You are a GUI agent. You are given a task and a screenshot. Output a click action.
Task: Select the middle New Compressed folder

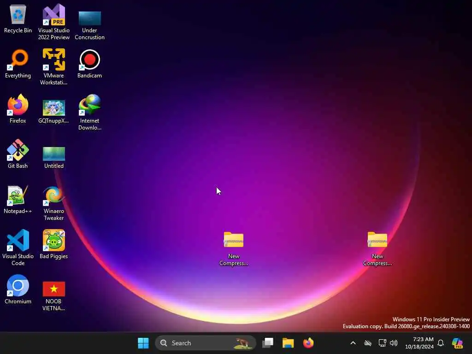[x=234, y=248]
